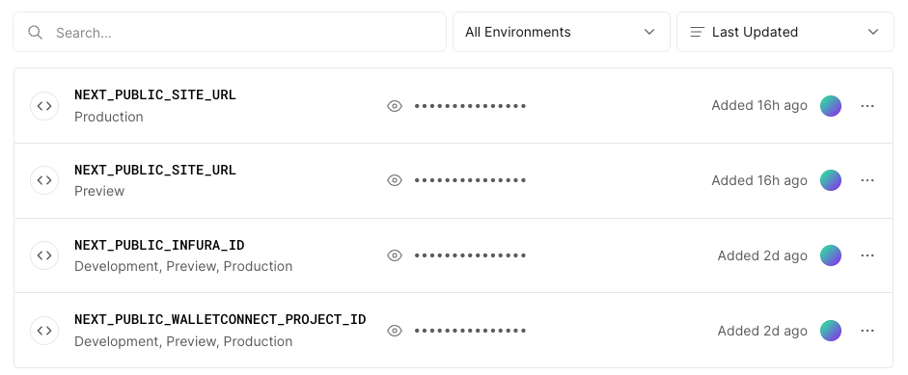
Task: Click code icon for NEXT_PUBLIC_WALLETCONNECT_PROJECT_ID
Action: pyautogui.click(x=44, y=331)
